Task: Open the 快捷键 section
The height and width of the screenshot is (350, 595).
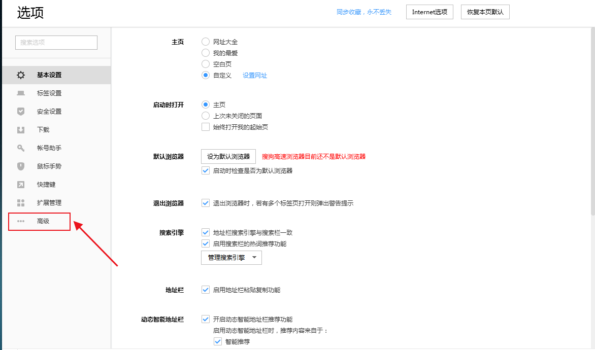Action: pos(56,184)
